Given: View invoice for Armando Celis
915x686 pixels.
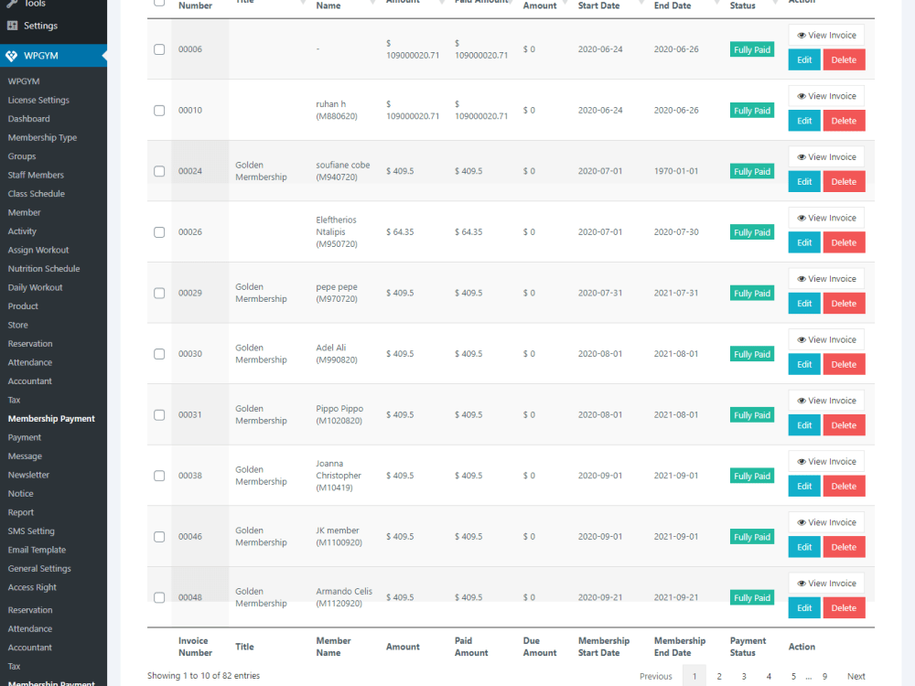Looking at the screenshot, I should pyautogui.click(x=826, y=584).
